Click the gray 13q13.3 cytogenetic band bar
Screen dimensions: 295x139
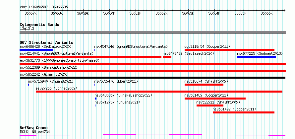[152, 32]
